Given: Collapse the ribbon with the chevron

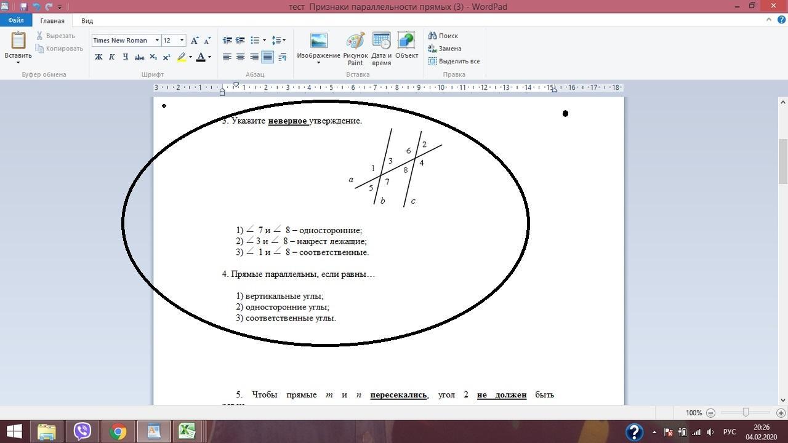Looking at the screenshot, I should (769, 20).
